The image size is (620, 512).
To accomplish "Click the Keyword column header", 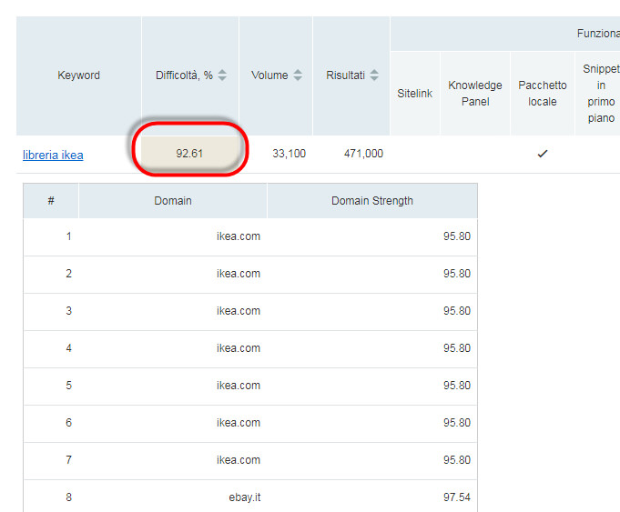I will point(78,75).
